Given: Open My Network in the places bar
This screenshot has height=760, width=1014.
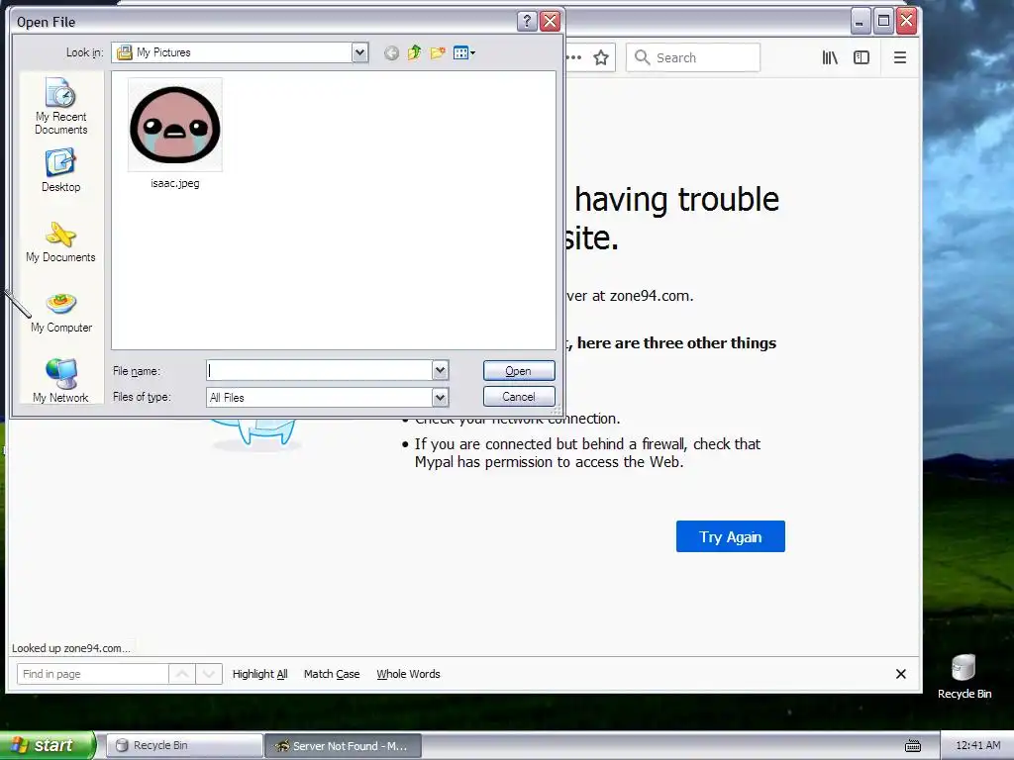Looking at the screenshot, I should 60,381.
